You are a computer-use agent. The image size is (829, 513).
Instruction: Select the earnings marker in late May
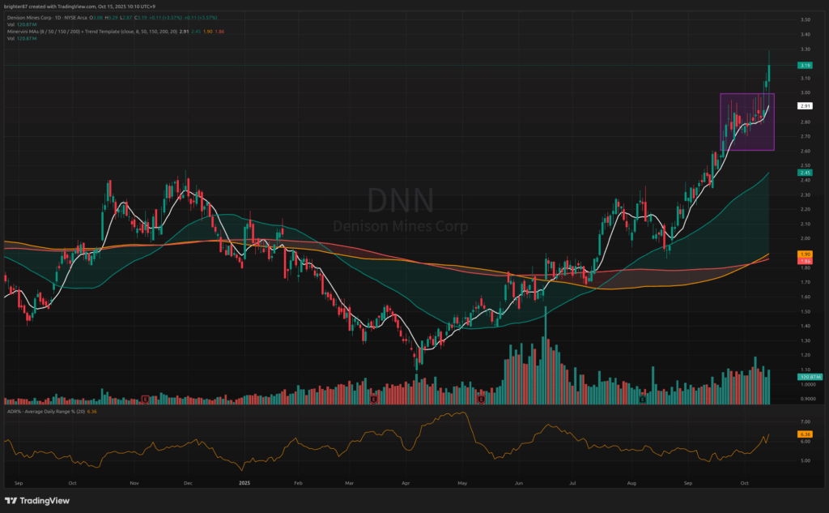click(x=481, y=399)
